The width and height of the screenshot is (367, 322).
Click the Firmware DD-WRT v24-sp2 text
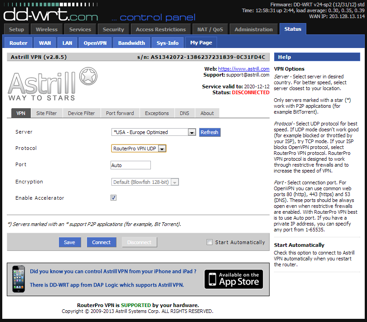coord(317,5)
